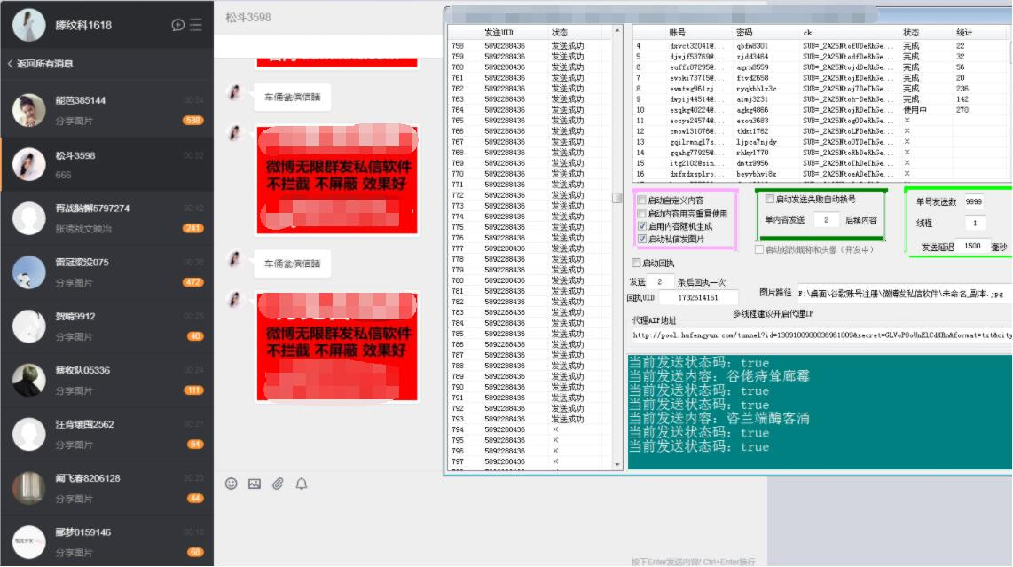Screen dimensions: 1013x567
Task: Select account row 4 with statistic 22
Action: (x=821, y=46)
